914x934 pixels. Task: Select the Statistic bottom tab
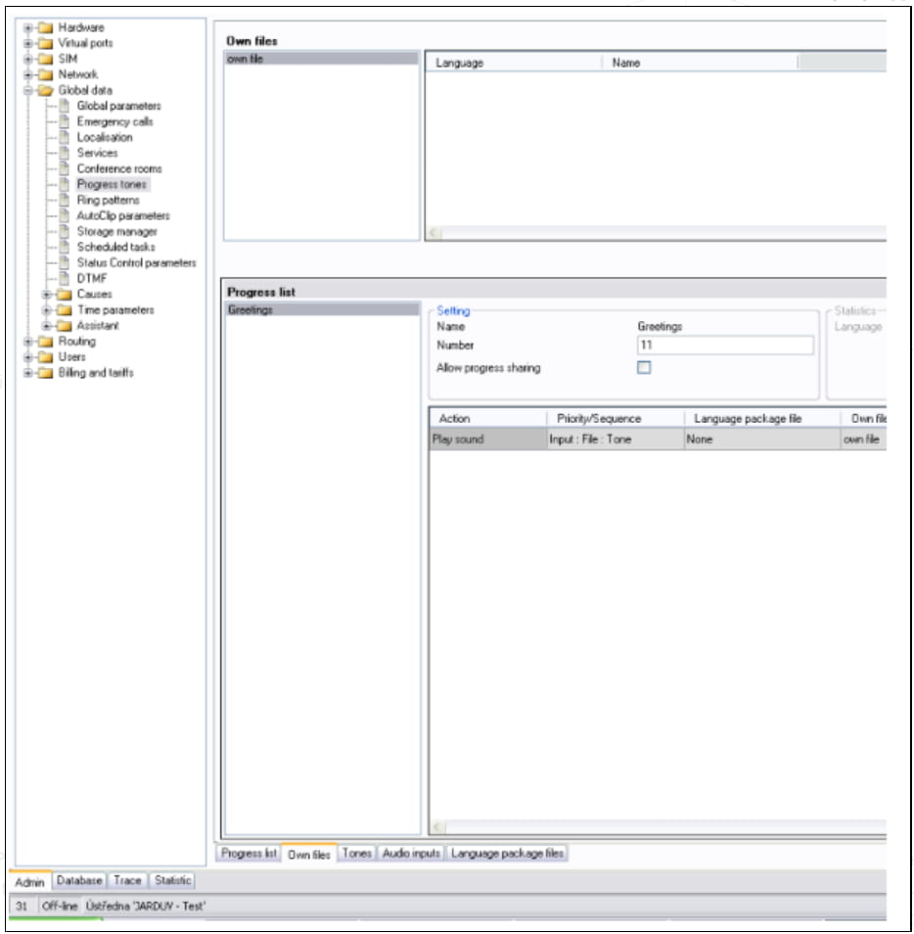[x=172, y=880]
